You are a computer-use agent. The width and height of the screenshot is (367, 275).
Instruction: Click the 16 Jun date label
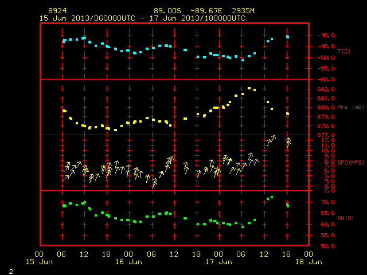(x=128, y=262)
